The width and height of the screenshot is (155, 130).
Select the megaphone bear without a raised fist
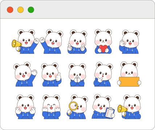(x=129, y=107)
